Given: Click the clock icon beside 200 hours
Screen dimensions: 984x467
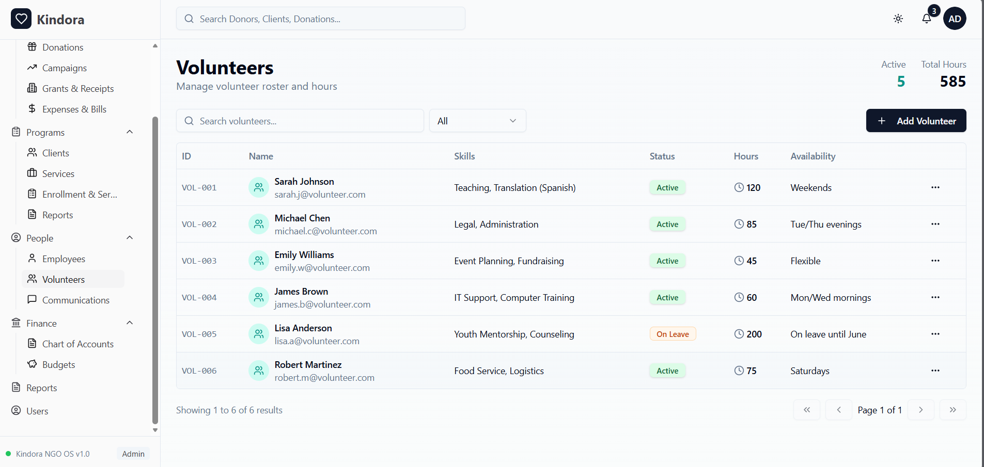Looking at the screenshot, I should click(x=739, y=334).
